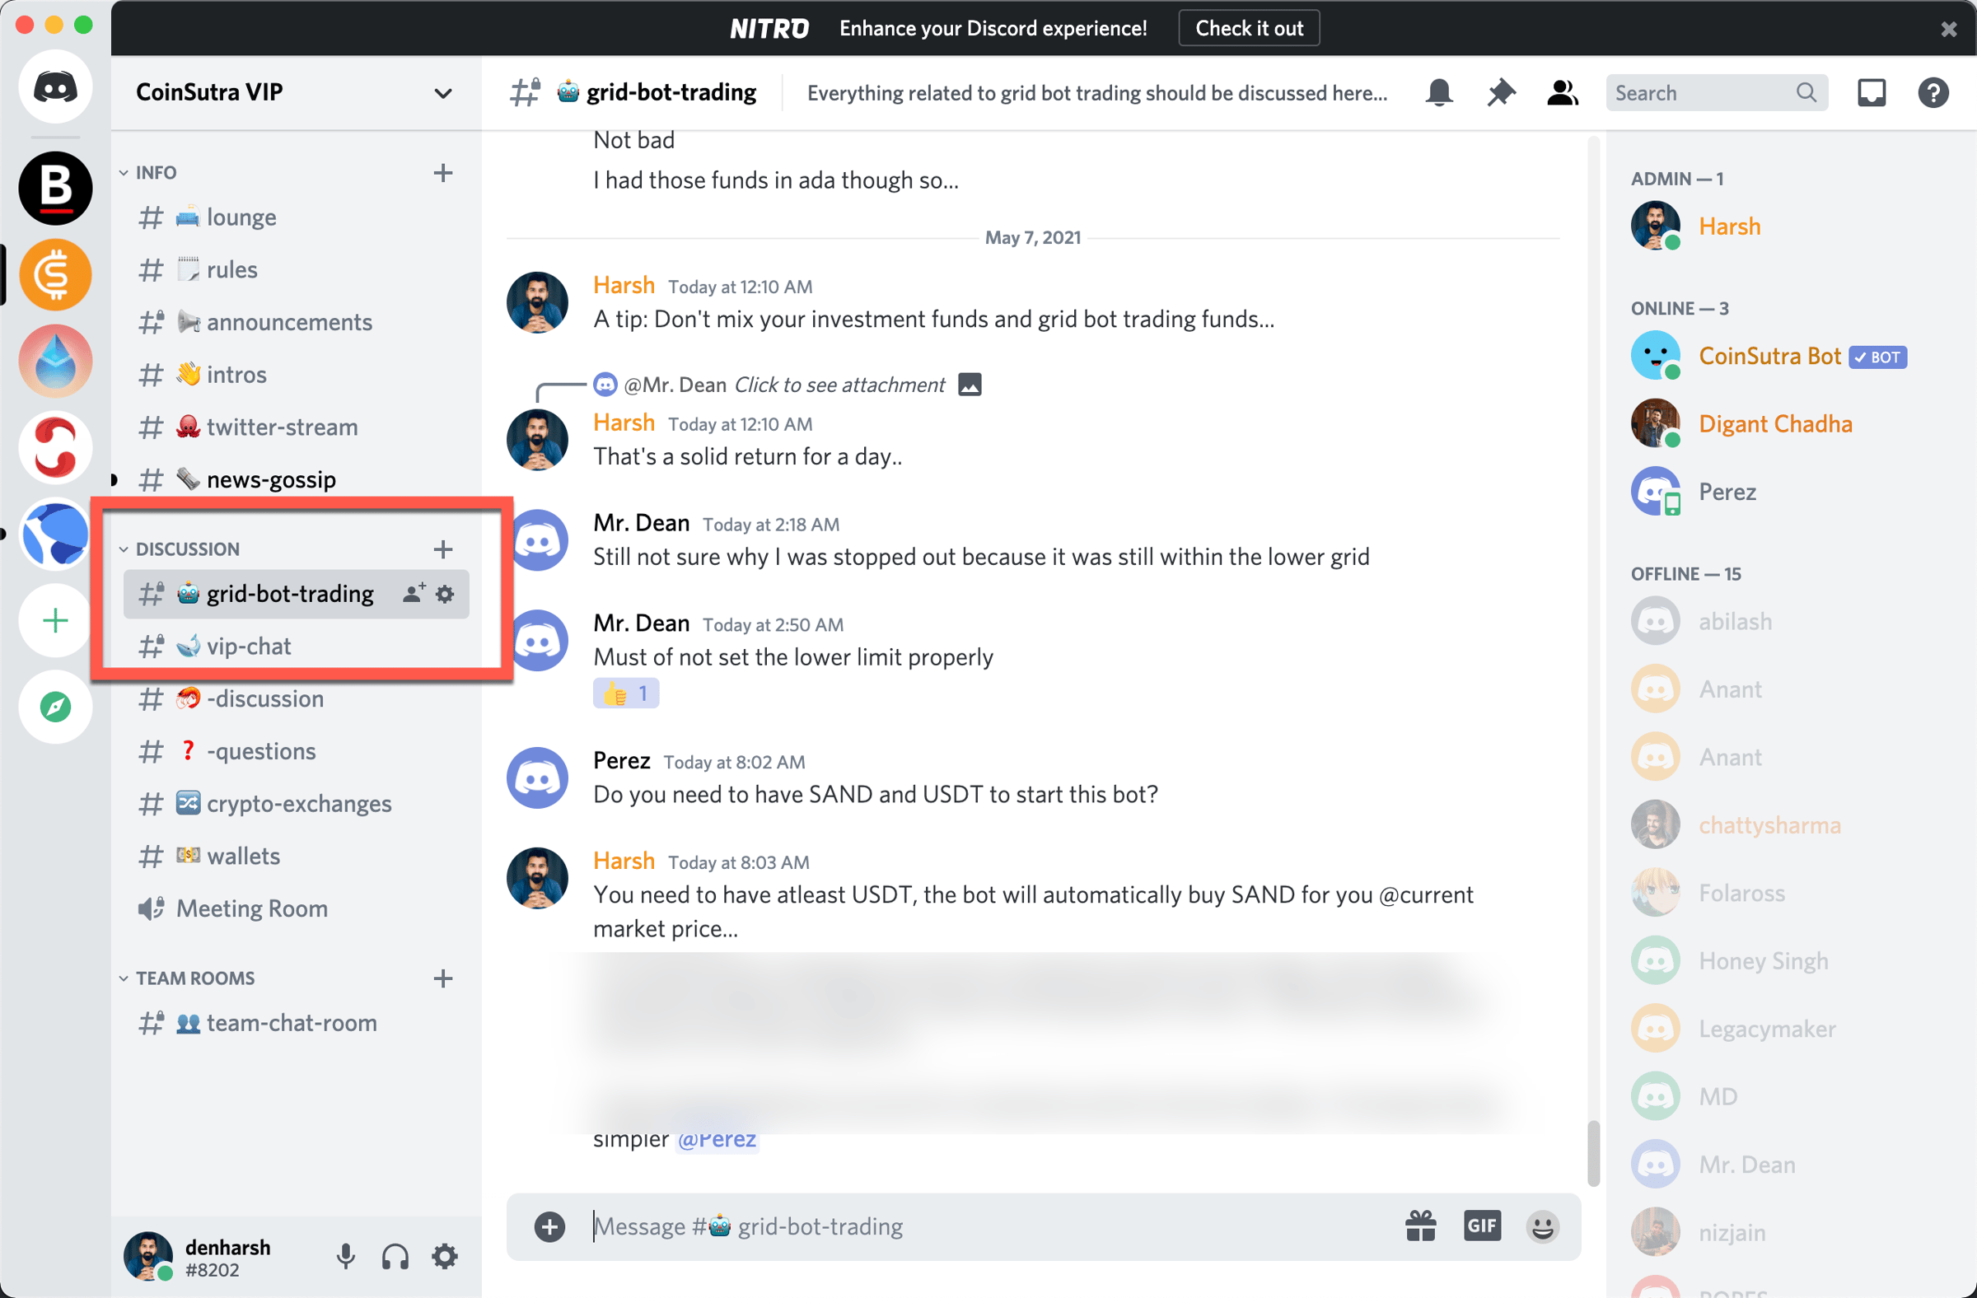The image size is (1977, 1298).
Task: Toggle headphones deafen
Action: tap(395, 1256)
